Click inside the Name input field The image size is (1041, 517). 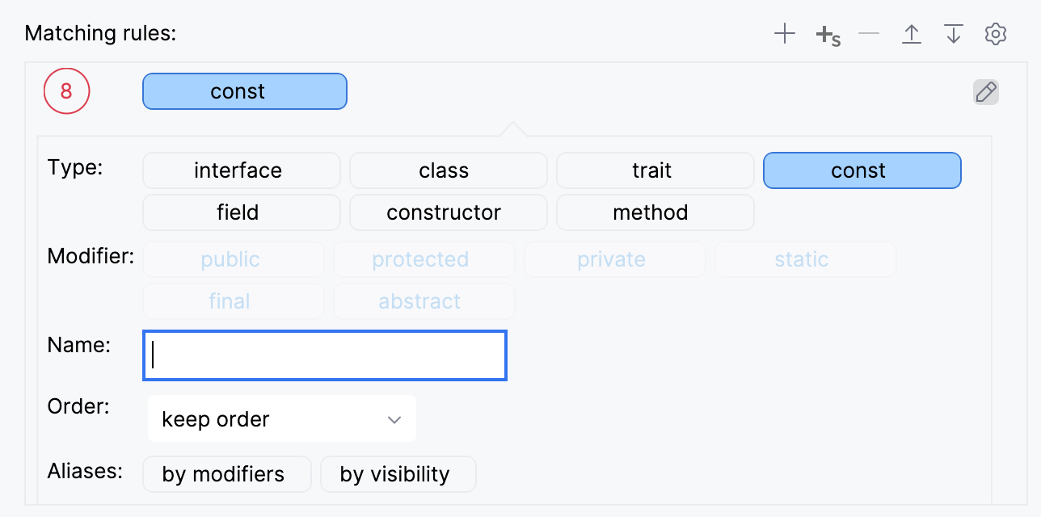point(323,355)
